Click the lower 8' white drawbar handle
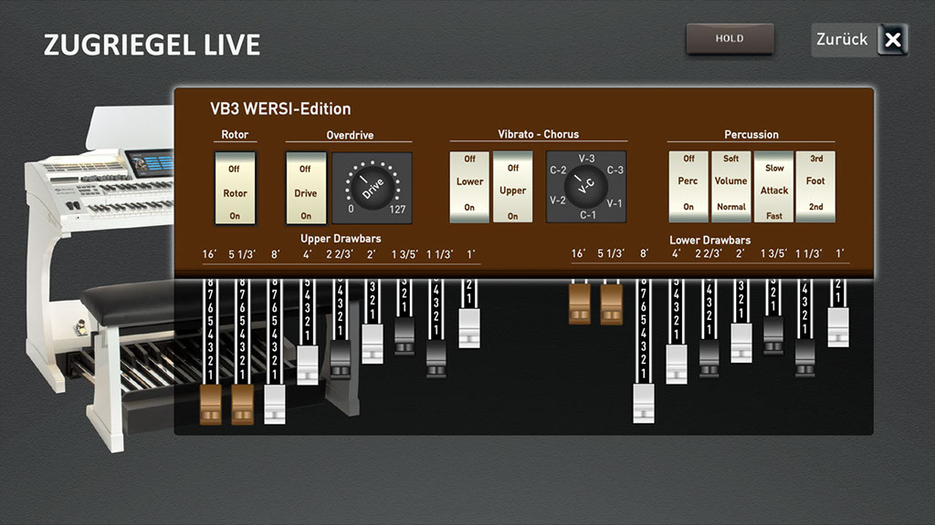Viewport: 935px width, 525px height. pos(644,403)
